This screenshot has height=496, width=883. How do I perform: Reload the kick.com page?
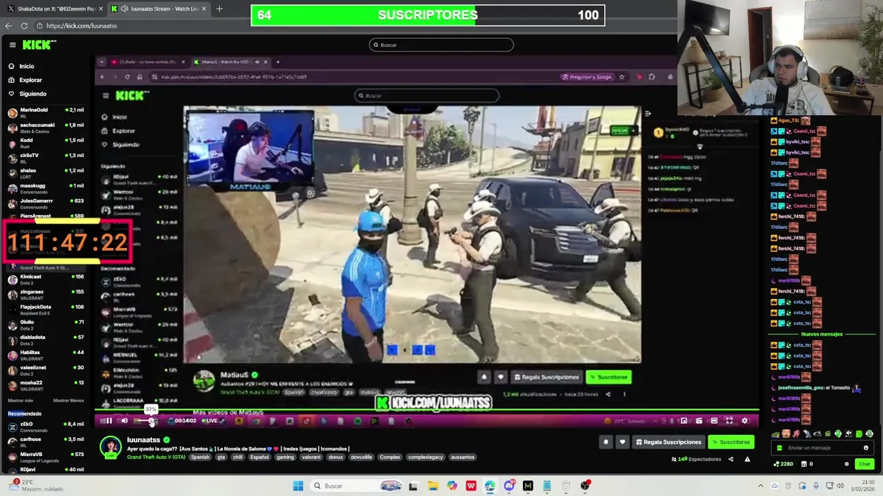coord(24,25)
